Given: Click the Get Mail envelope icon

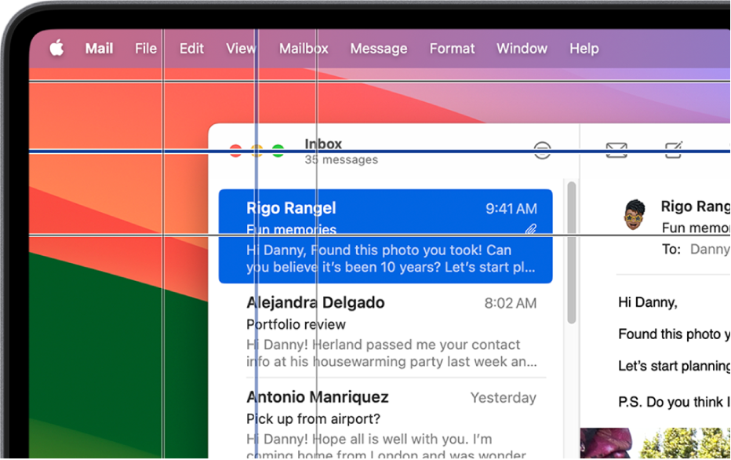Looking at the screenshot, I should 616,150.
